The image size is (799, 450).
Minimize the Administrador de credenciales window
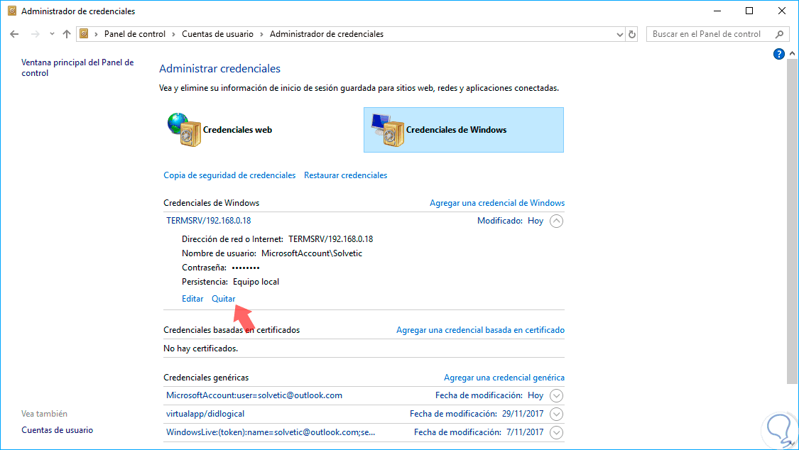point(717,11)
